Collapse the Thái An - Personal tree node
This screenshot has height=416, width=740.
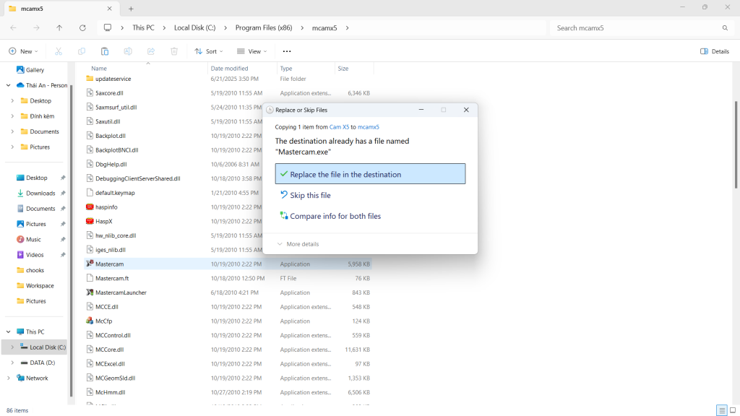9,85
